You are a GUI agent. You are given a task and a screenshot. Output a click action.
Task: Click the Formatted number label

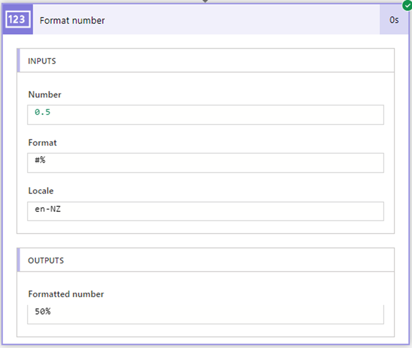click(x=66, y=294)
